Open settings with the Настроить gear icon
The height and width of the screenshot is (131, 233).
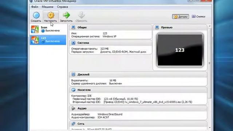[51, 15]
